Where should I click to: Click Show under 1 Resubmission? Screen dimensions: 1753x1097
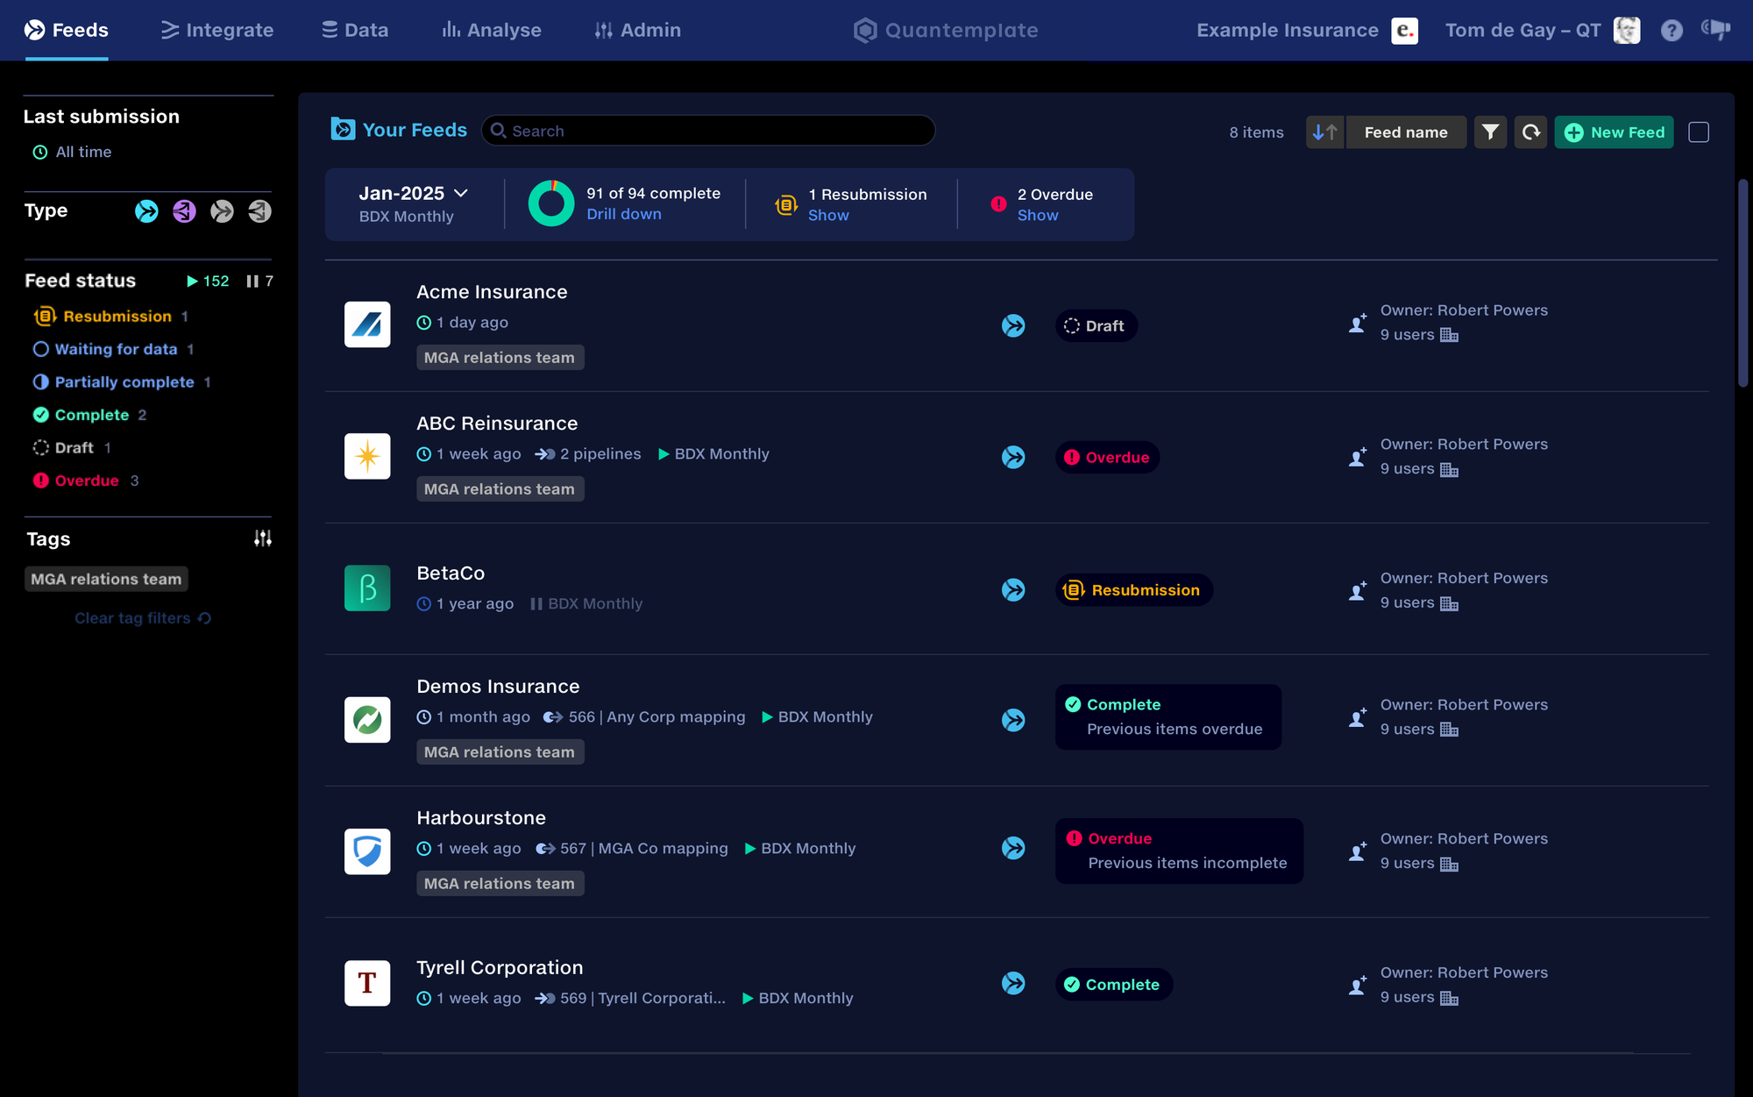click(x=828, y=216)
